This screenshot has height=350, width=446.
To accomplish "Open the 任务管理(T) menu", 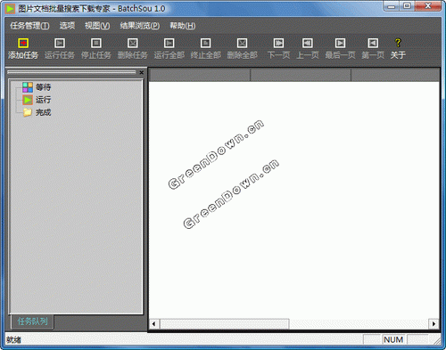I will pos(29,26).
